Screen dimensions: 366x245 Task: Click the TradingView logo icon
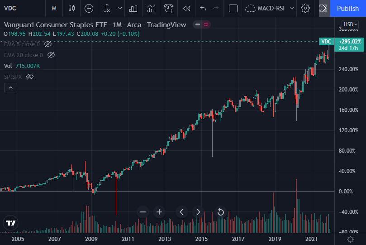pyautogui.click(x=10, y=223)
